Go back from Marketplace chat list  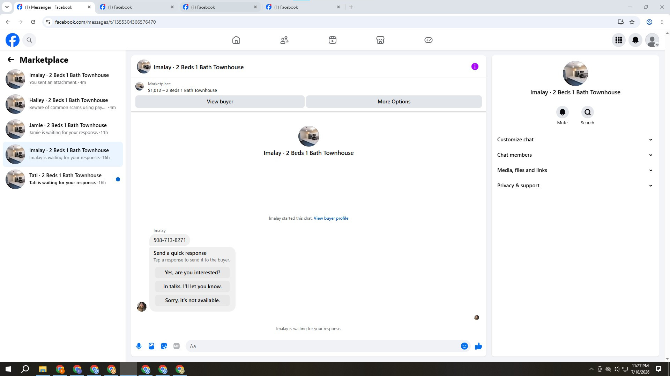[x=11, y=60]
